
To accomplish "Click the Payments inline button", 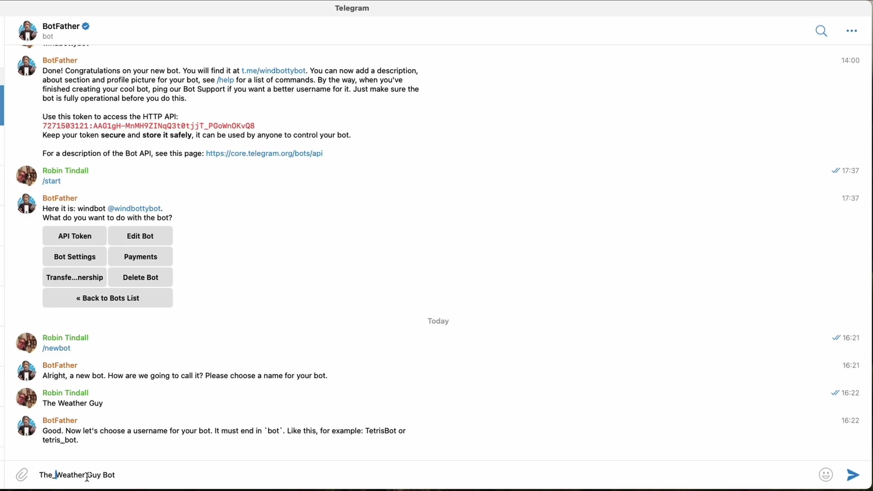I will coord(140,257).
